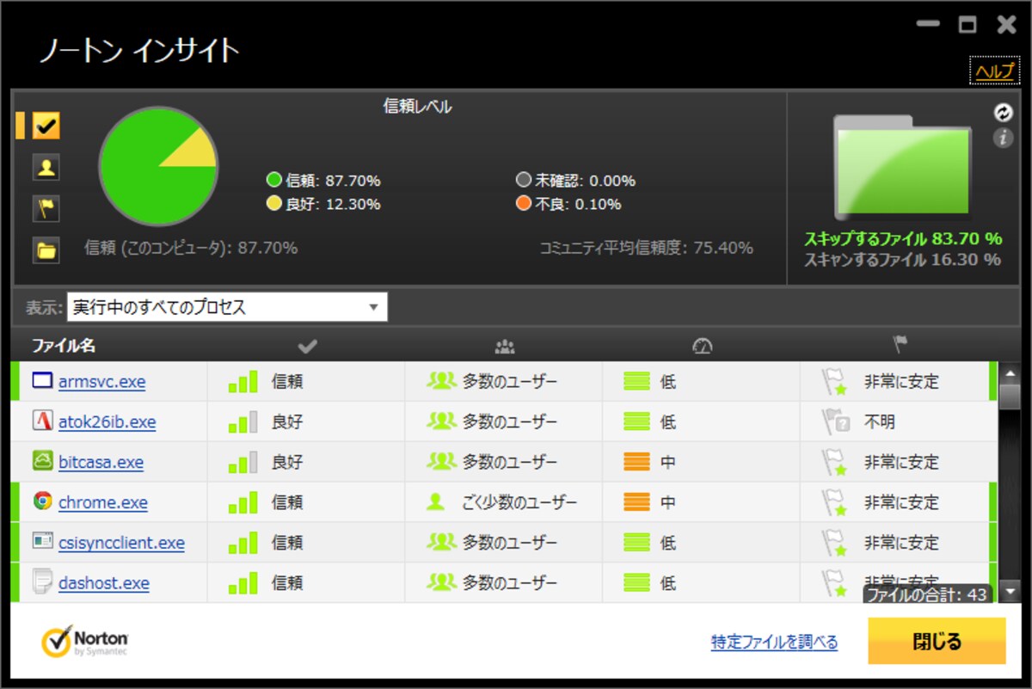
Task: Click the large green skipped files folder
Action: pos(902,168)
